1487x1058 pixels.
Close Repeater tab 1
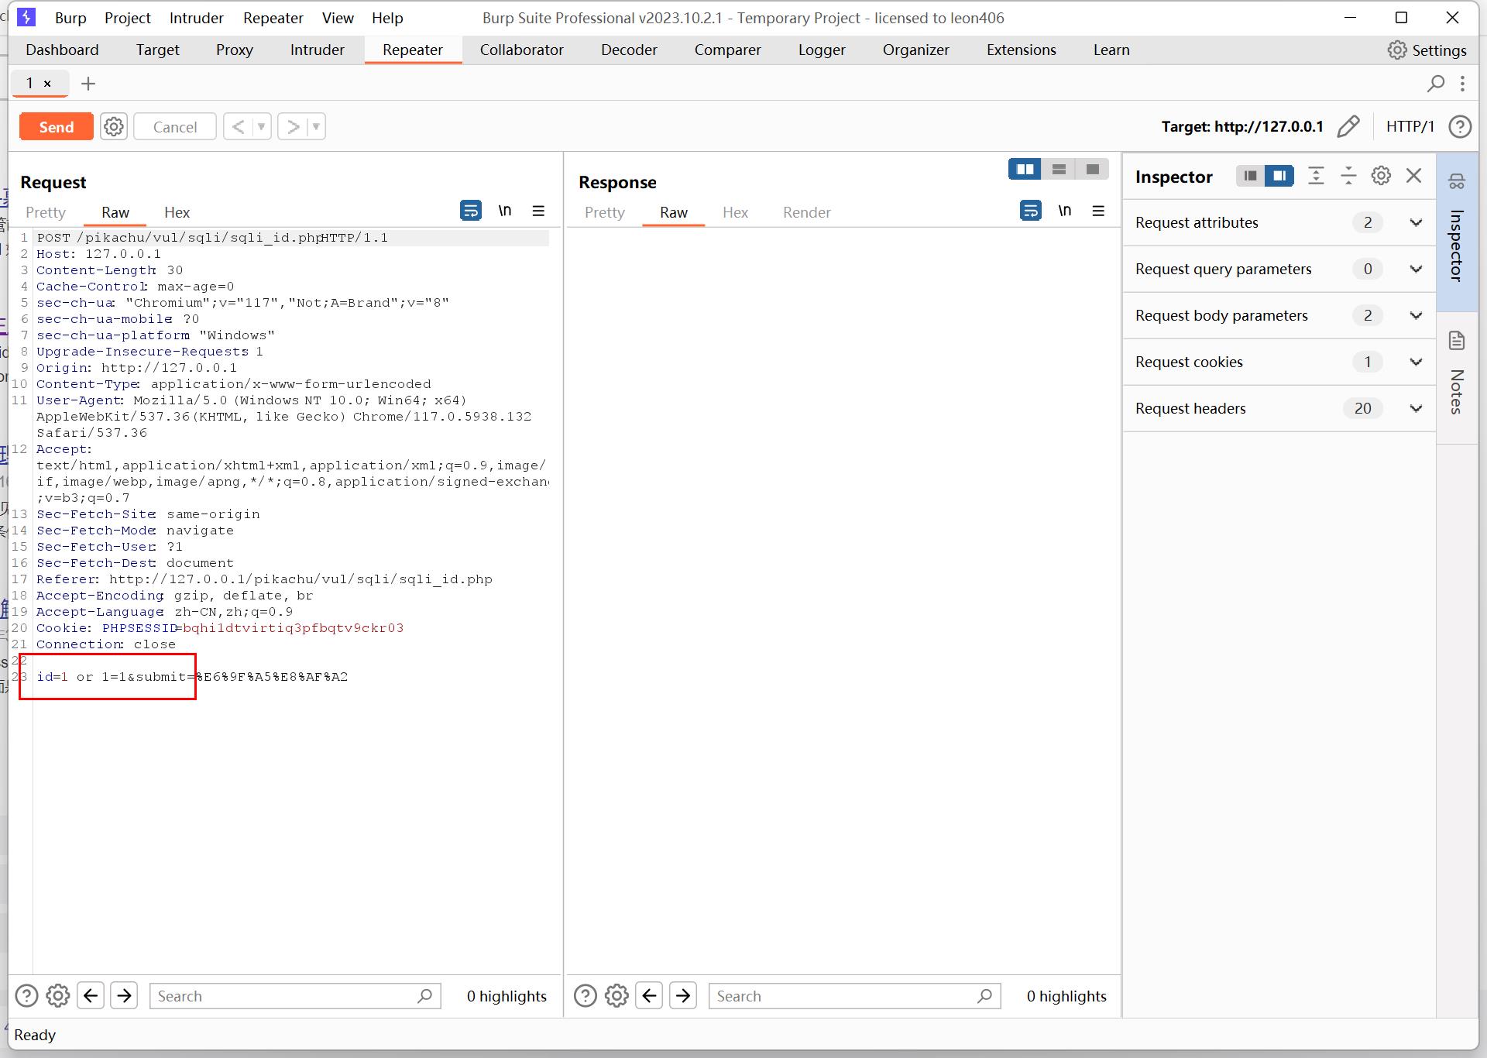(x=47, y=84)
